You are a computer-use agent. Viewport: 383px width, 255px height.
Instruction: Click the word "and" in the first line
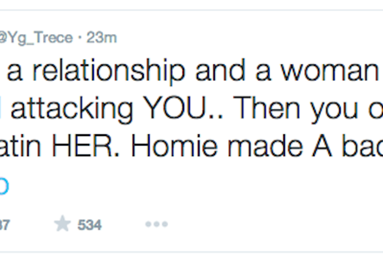point(220,70)
